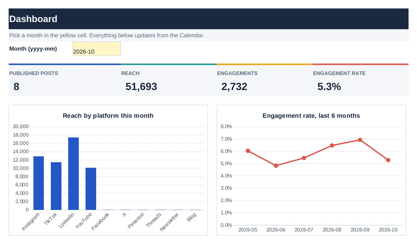This screenshot has height=244, width=417.
Task: Click the 2026-10 x-axis label
Action: click(388, 230)
